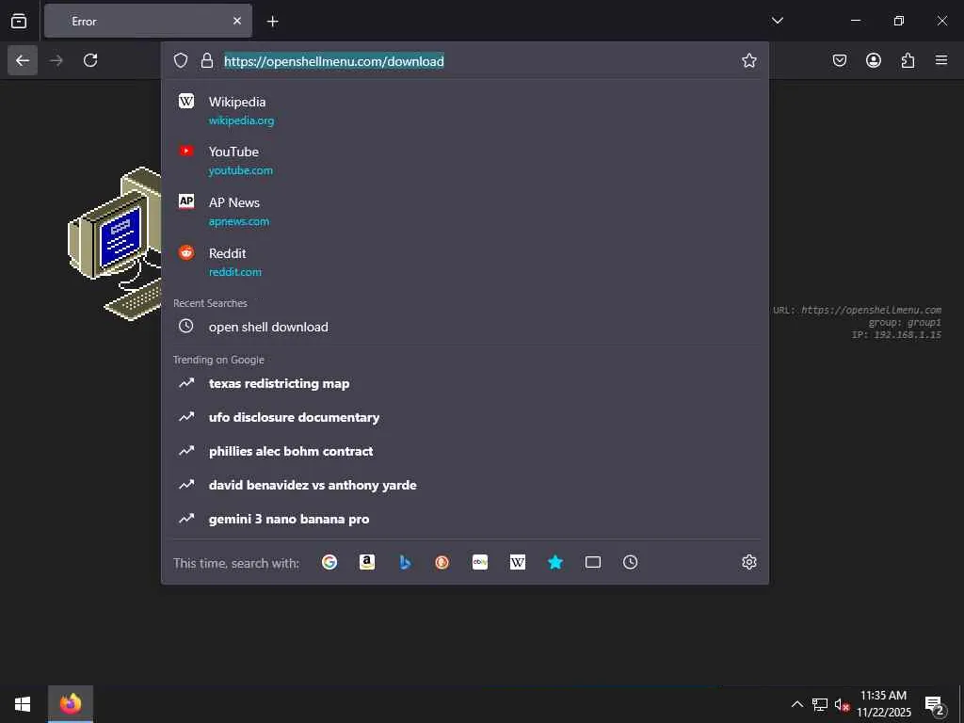Viewport: 964px width, 723px height.
Task: Open a new tab with plus button
Action: coord(273,22)
